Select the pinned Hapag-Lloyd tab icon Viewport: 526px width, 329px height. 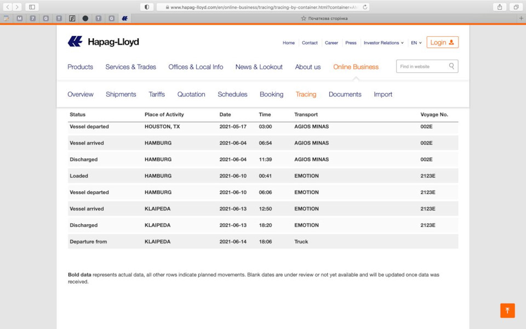tap(125, 19)
